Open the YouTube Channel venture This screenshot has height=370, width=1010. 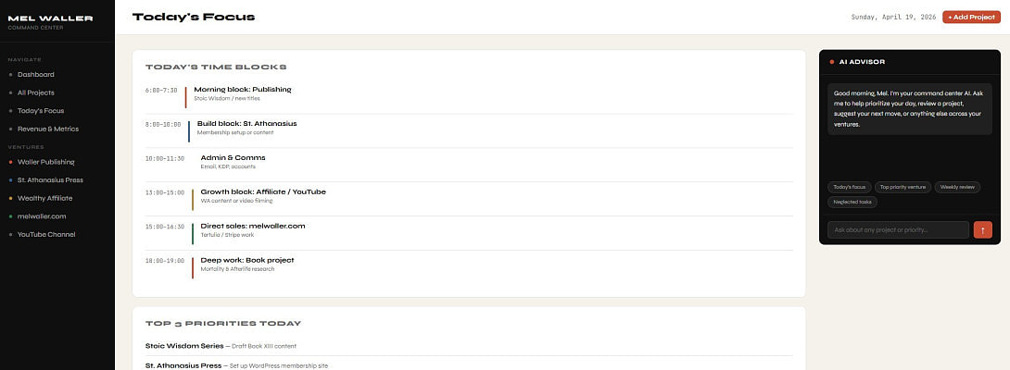pyautogui.click(x=46, y=234)
